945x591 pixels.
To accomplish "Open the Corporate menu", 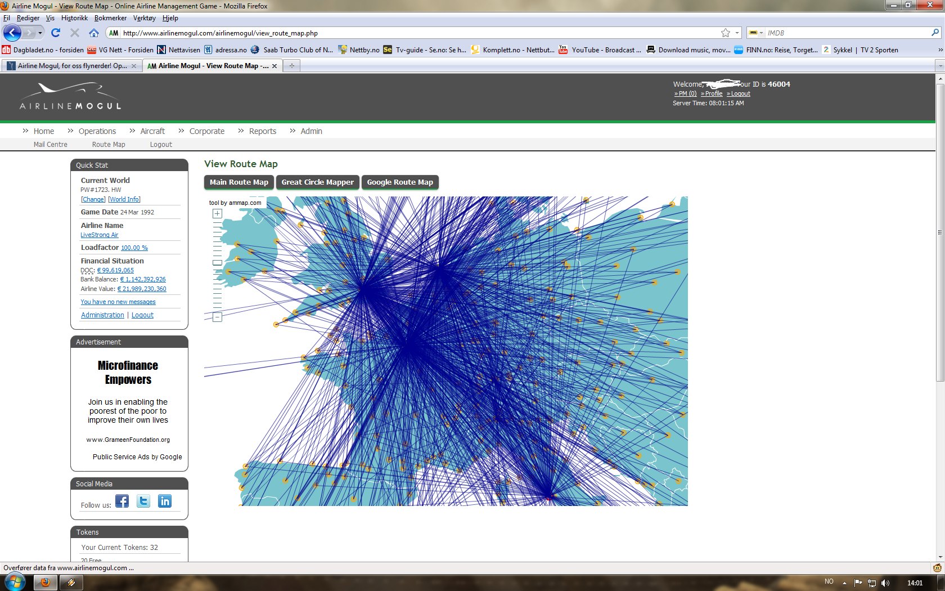I will tap(207, 131).
